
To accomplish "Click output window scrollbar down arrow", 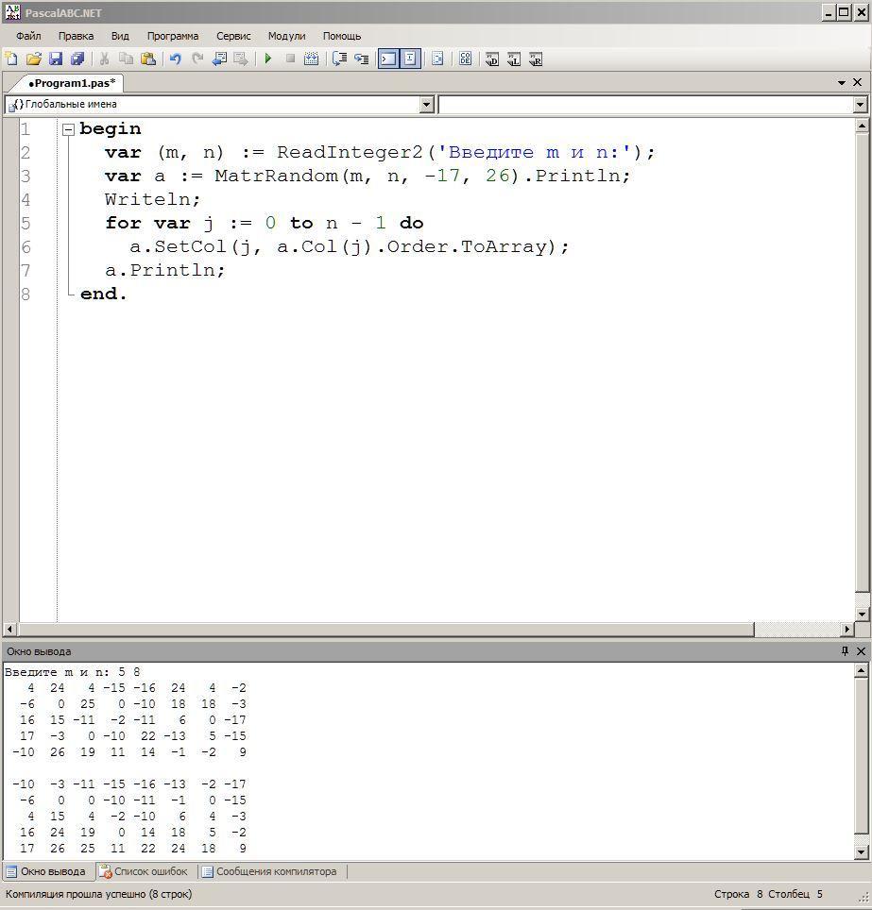I will point(863,852).
